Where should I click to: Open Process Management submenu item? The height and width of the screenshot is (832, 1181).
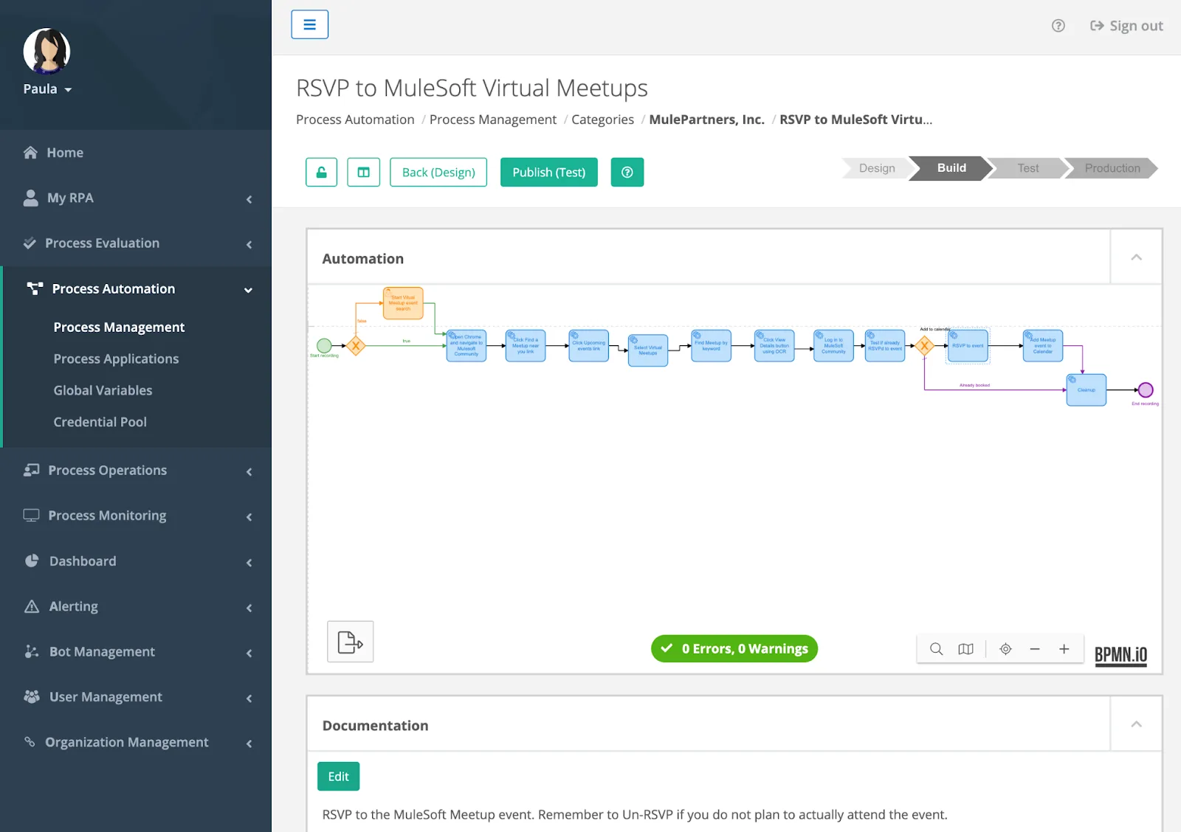pos(119,327)
